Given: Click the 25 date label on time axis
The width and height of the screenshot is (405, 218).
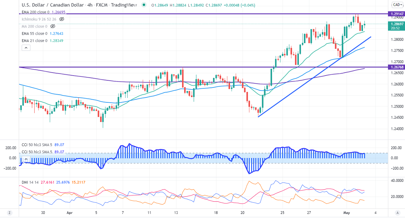Looking at the screenshot, I should [x=282, y=213].
